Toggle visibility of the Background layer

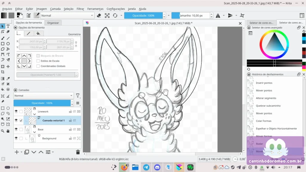click(16, 138)
